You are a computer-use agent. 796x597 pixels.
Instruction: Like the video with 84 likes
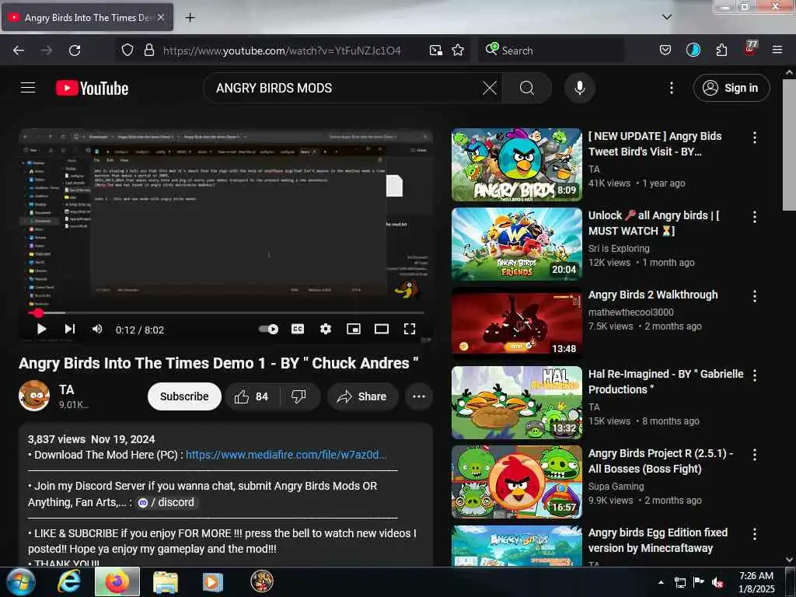[x=252, y=396]
